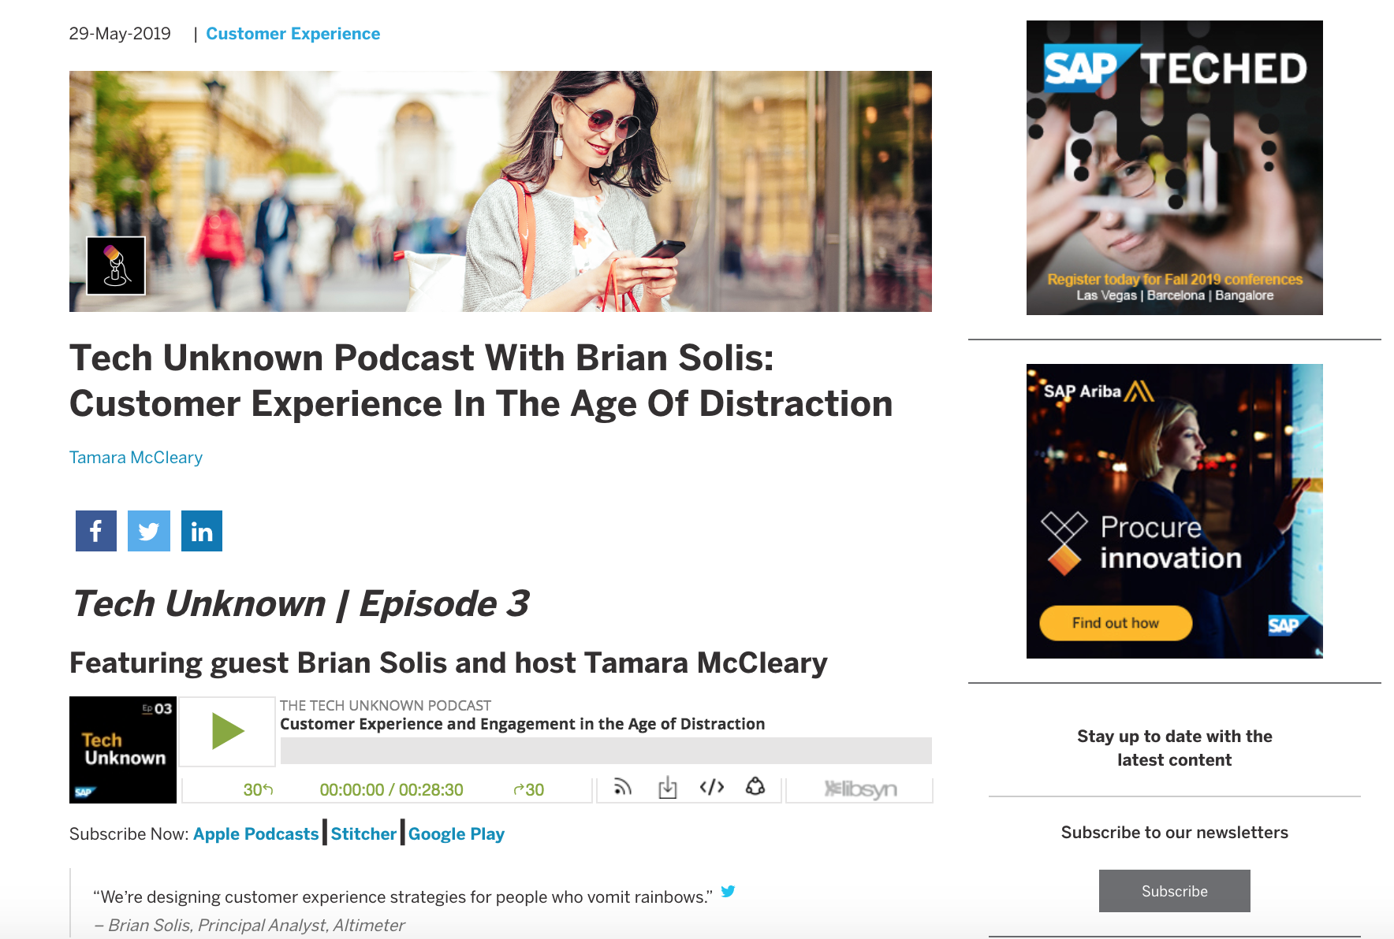Click the episode title in the player
1394x939 pixels.
click(x=523, y=724)
